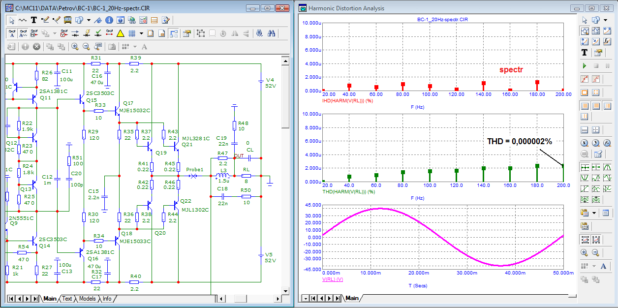
Task: Click the Go to Y icon in the analysis toolbar
Action: tap(596, 143)
